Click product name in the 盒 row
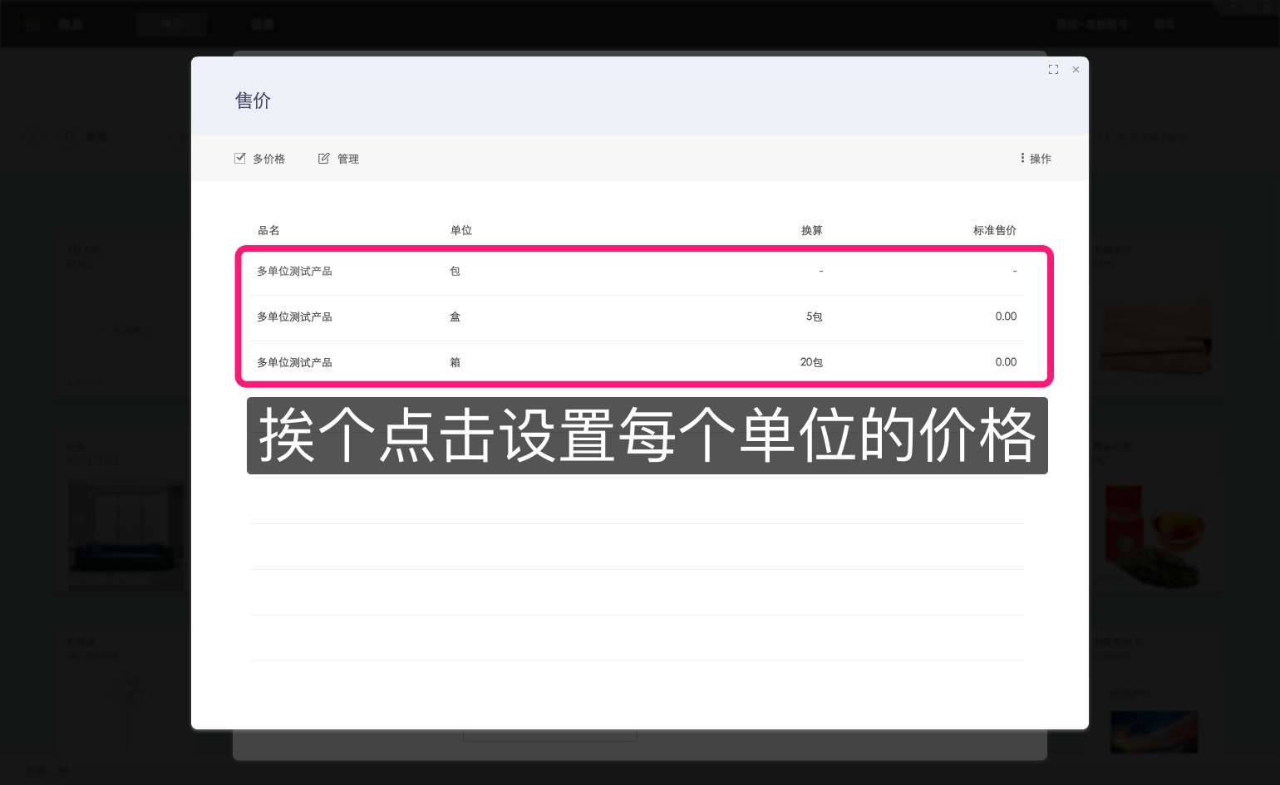The image size is (1280, 785). (x=294, y=316)
